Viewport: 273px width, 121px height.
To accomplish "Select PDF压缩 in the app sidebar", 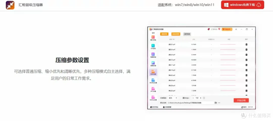I will 153,72.
